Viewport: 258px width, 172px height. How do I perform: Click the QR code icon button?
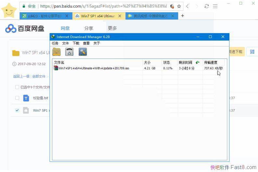click(252, 51)
